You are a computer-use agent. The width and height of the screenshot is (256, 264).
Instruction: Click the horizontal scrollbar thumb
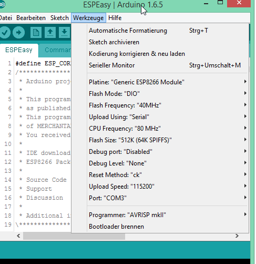(74, 237)
